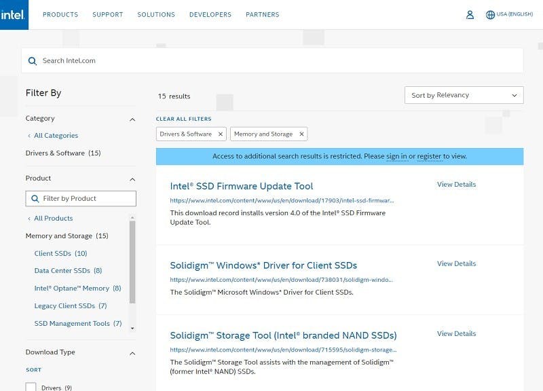The width and height of the screenshot is (543, 391).
Task: Open Intel SSD Firmware Update Tool result
Action: pyautogui.click(x=241, y=186)
